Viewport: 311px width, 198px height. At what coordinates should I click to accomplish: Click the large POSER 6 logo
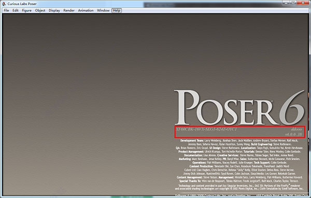(x=239, y=107)
